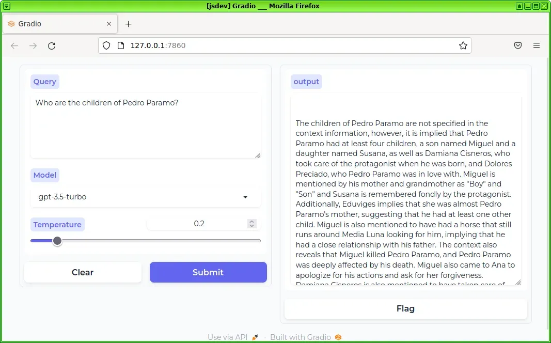
Task: Open the Firefox hamburger menu
Action: [x=537, y=45]
